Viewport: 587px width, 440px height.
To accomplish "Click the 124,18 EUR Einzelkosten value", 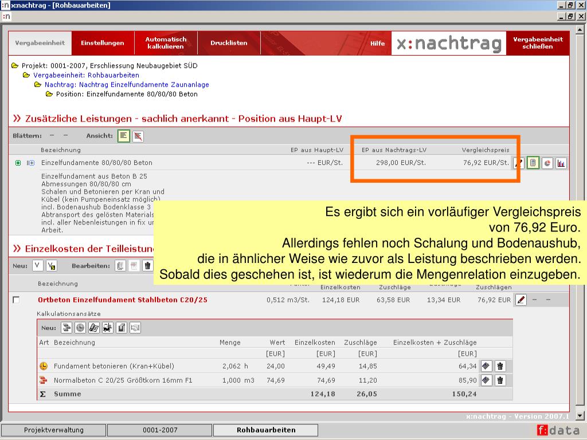I will [x=341, y=300].
